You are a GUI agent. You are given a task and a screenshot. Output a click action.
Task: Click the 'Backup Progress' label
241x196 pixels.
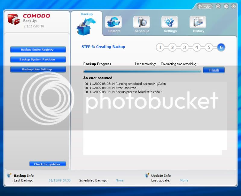point(97,64)
